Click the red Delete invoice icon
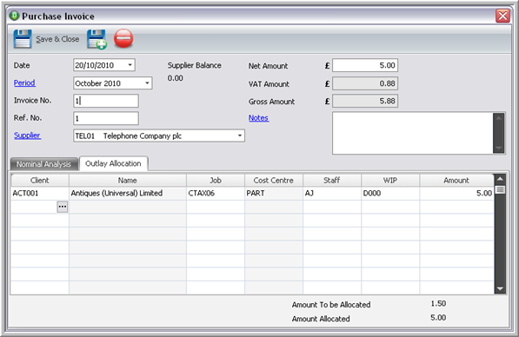Viewport: 519px width, 337px height. click(x=123, y=38)
